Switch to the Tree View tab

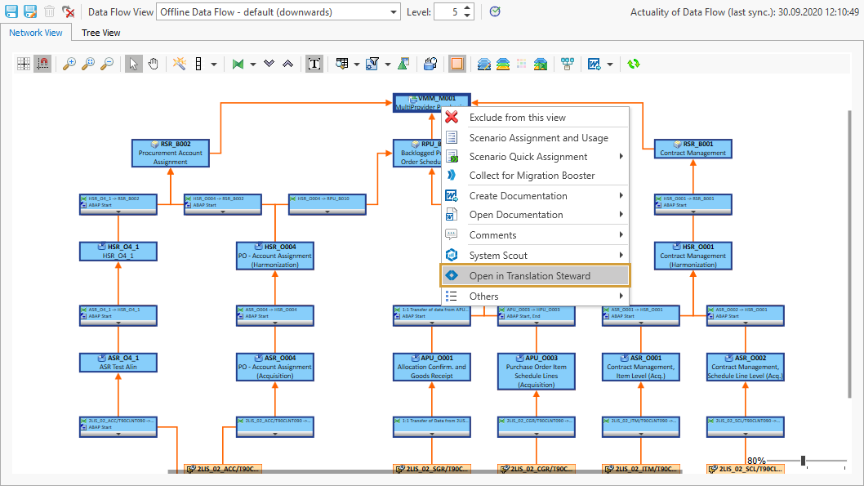[100, 33]
